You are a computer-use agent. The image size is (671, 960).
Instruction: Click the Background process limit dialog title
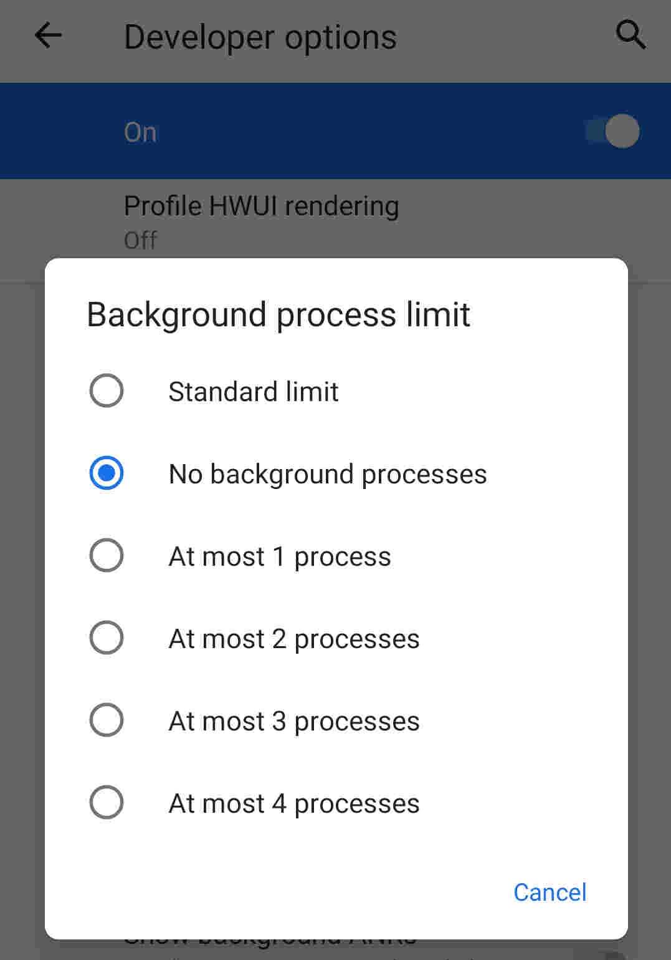278,314
